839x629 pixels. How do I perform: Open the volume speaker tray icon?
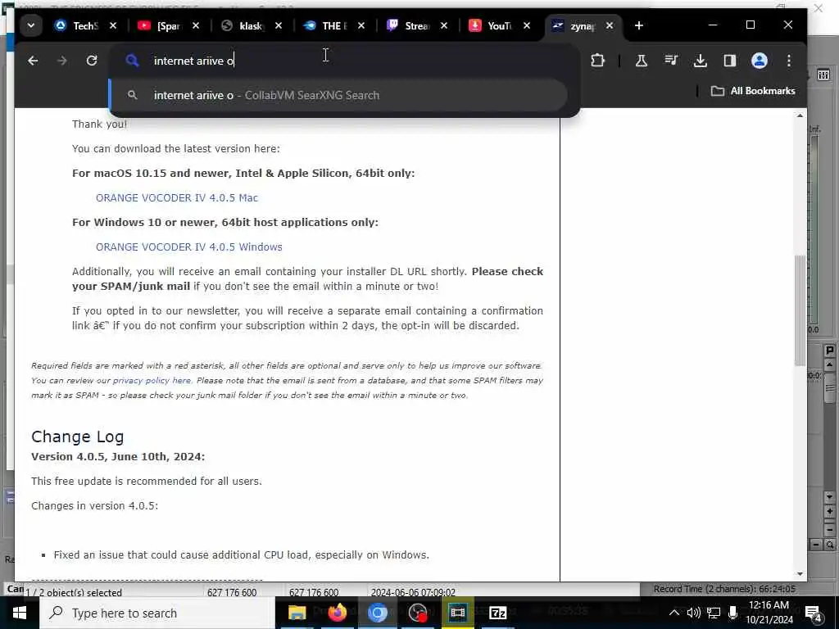tap(693, 613)
